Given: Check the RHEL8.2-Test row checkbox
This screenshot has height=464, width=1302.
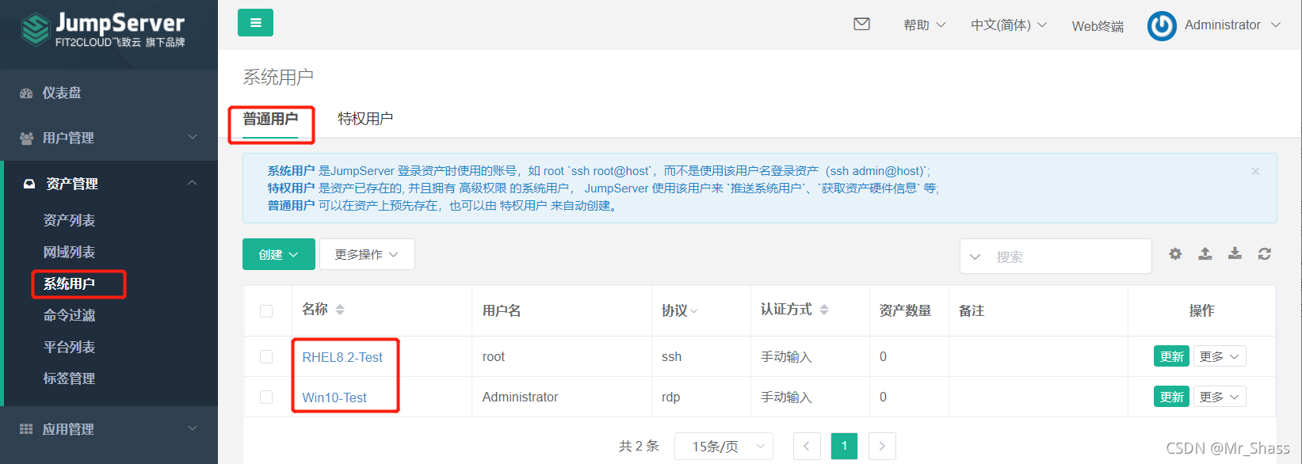Looking at the screenshot, I should [x=266, y=357].
